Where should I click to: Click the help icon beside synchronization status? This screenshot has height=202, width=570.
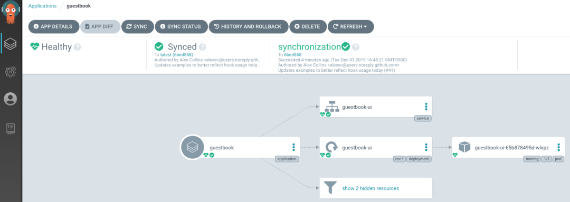tap(356, 47)
